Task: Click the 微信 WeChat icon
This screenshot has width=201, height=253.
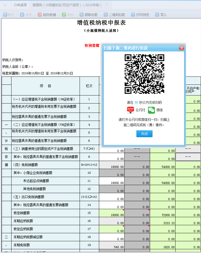Action: (x=151, y=110)
